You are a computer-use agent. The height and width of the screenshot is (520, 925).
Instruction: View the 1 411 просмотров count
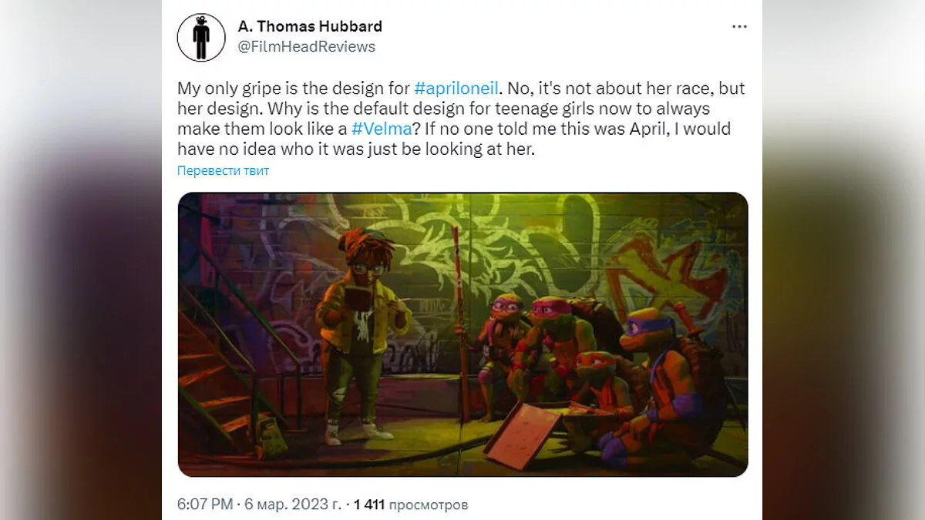pyautogui.click(x=411, y=505)
